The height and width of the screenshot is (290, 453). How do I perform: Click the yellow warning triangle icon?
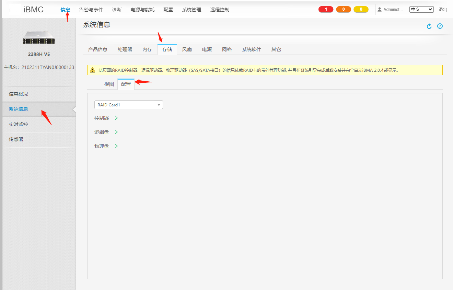tap(92, 70)
